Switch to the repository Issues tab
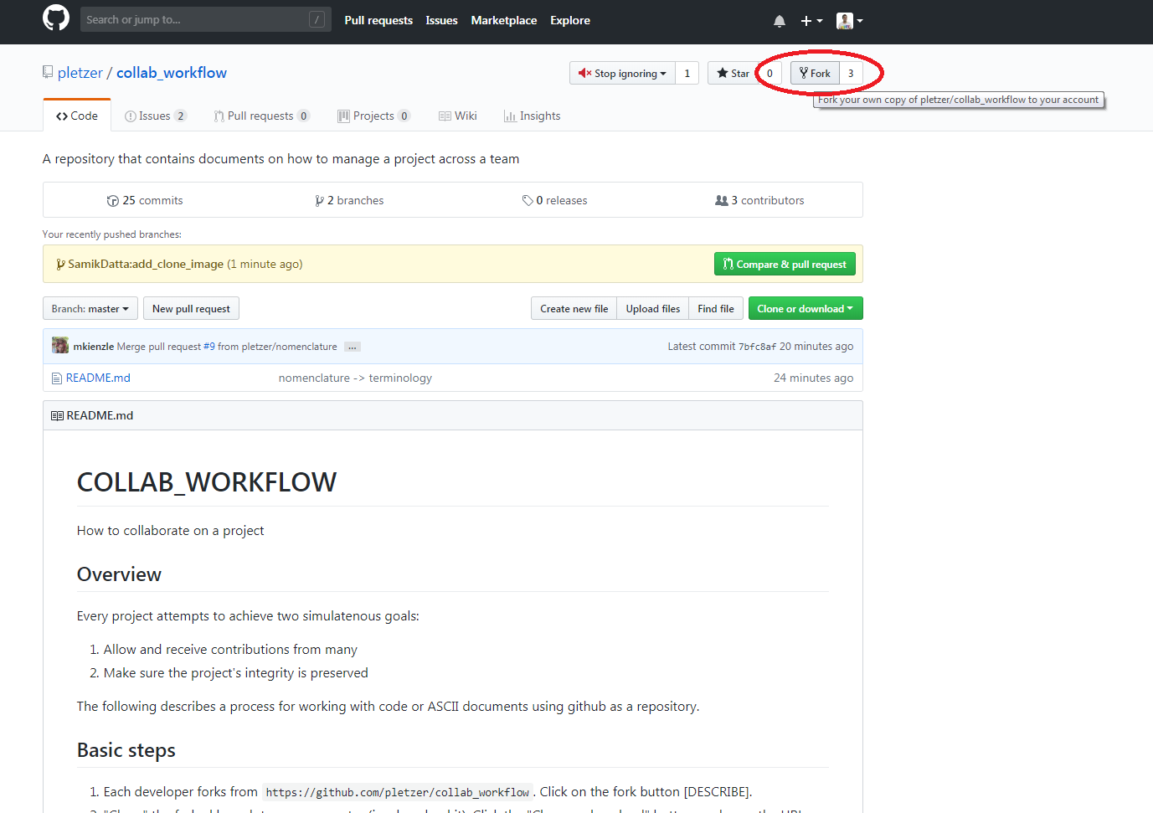 (156, 116)
